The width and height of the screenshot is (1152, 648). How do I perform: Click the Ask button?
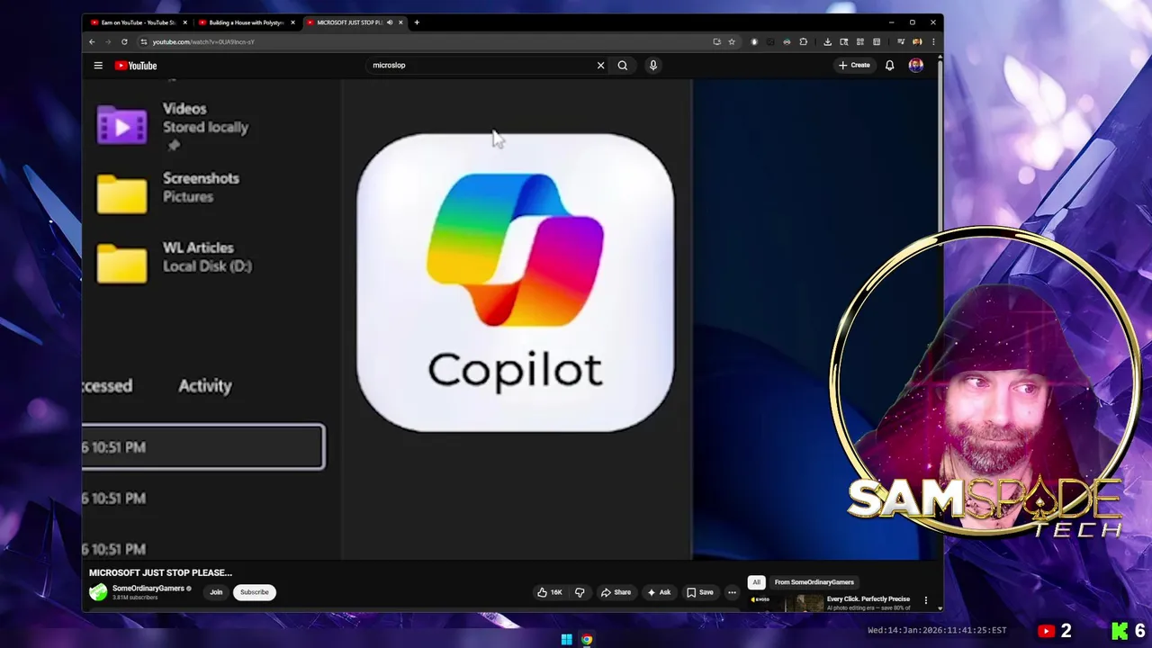(660, 592)
